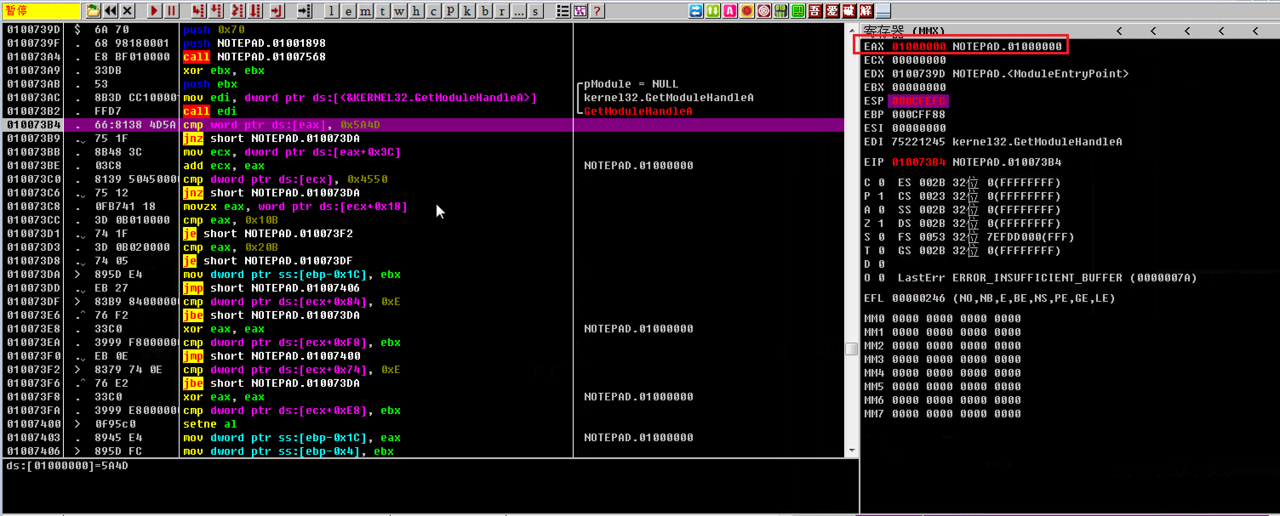Click the Step Into toolbar icon
Screen dimensions: 1280x516
tap(198, 11)
